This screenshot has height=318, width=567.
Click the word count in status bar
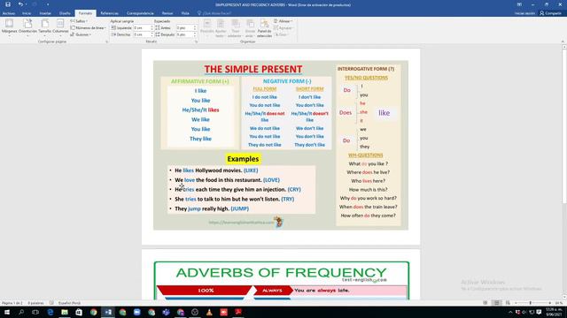[35, 303]
